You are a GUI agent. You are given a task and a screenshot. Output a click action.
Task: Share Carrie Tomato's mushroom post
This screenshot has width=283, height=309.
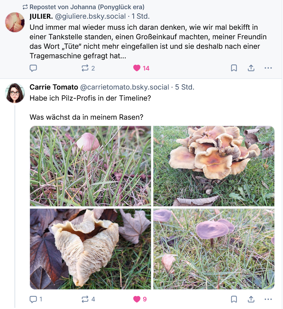click(x=251, y=299)
